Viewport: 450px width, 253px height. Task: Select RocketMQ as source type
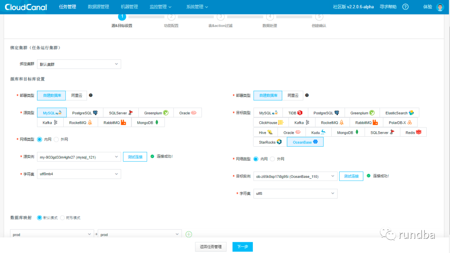click(80, 123)
